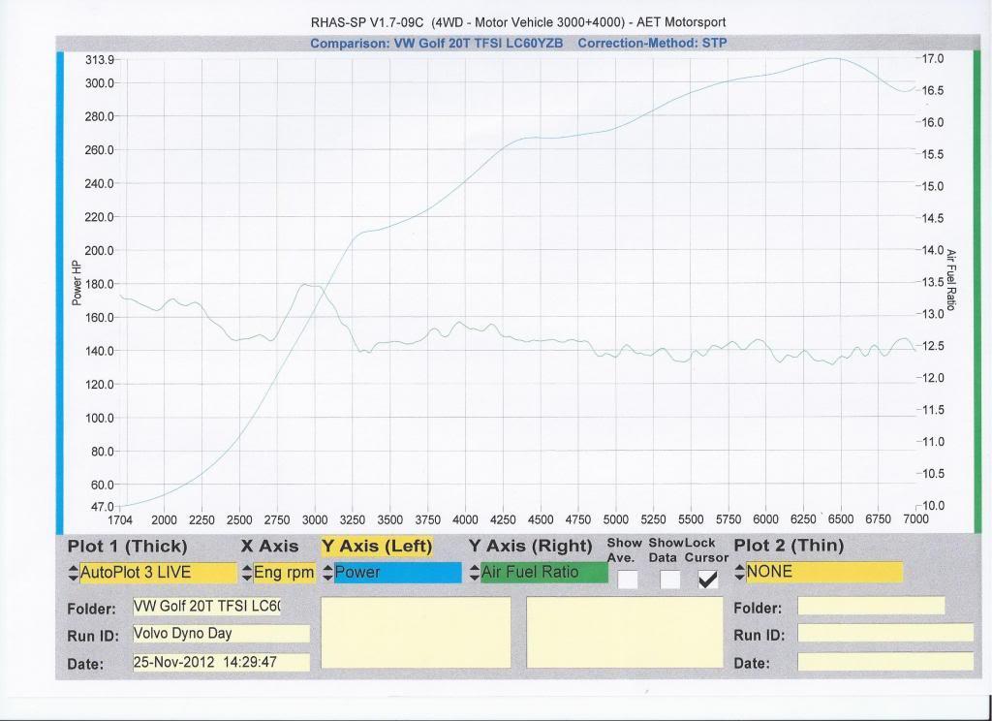
Task: Click the Air Fuel Ratio stepper arrows
Action: click(475, 573)
